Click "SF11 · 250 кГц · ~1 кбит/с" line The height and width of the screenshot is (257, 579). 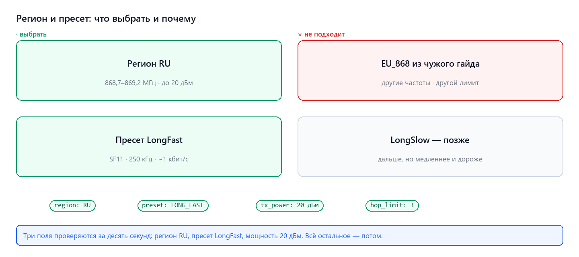pos(149,159)
